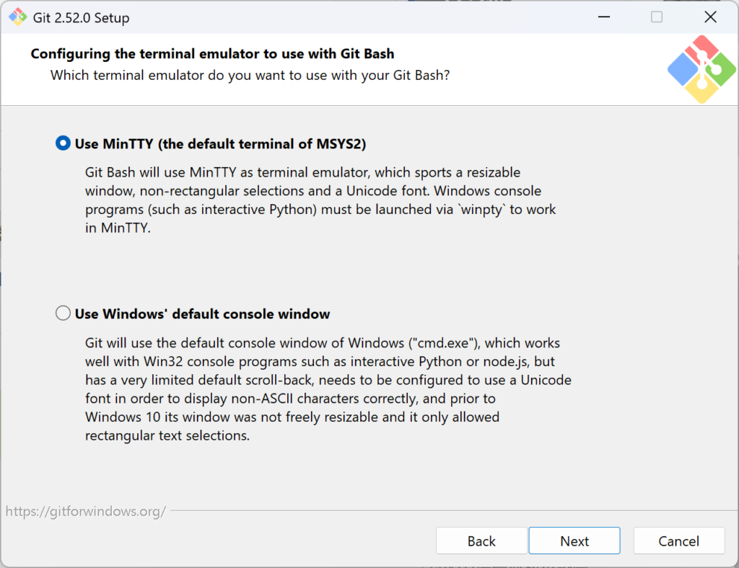
Task: Cancel the Git installation
Action: (678, 541)
